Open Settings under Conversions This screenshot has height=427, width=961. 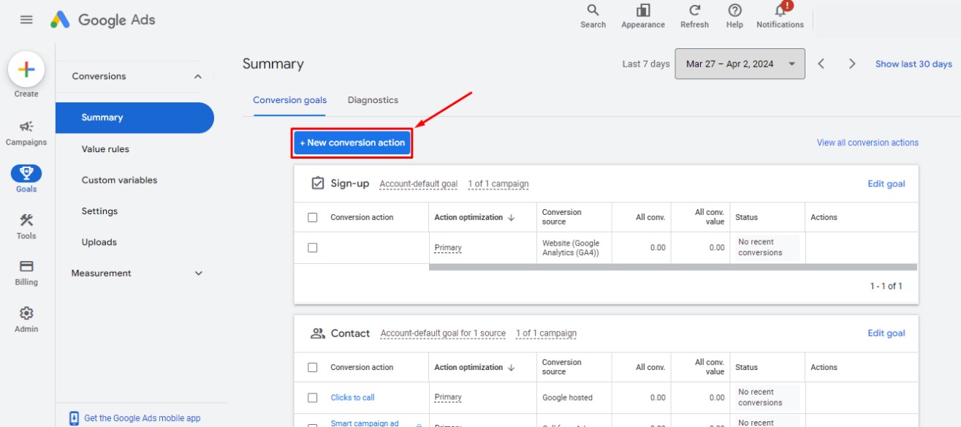click(x=99, y=211)
